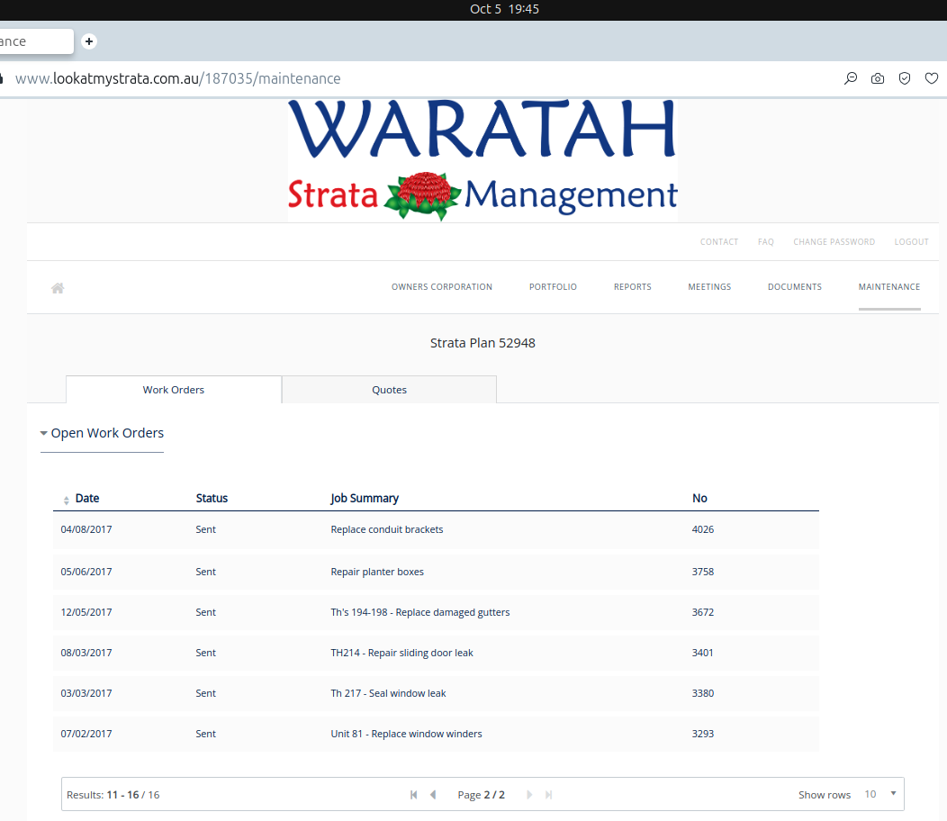Open the Owners Corporation menu
Viewport: 947px width, 821px height.
click(x=441, y=287)
